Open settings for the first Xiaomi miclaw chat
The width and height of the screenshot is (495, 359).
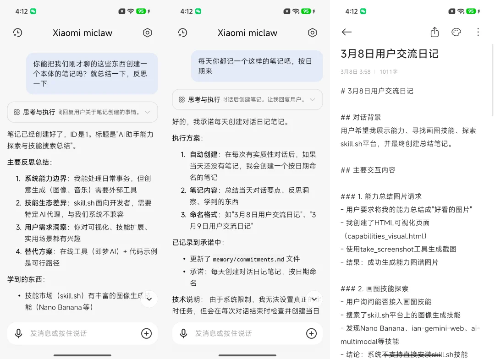(x=147, y=33)
